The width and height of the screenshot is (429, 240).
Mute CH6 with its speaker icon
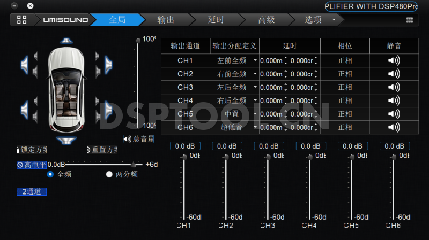coord(394,127)
